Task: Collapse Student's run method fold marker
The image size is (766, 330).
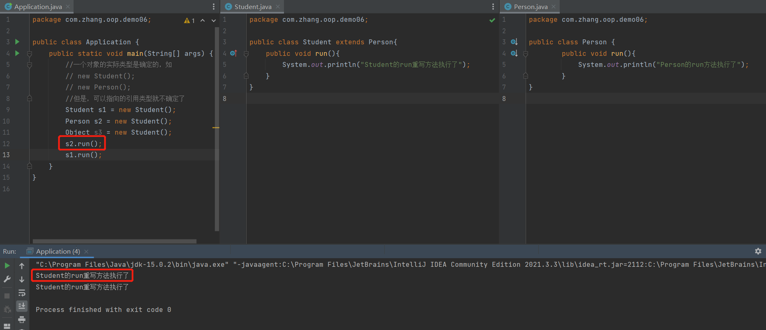Action: [246, 53]
